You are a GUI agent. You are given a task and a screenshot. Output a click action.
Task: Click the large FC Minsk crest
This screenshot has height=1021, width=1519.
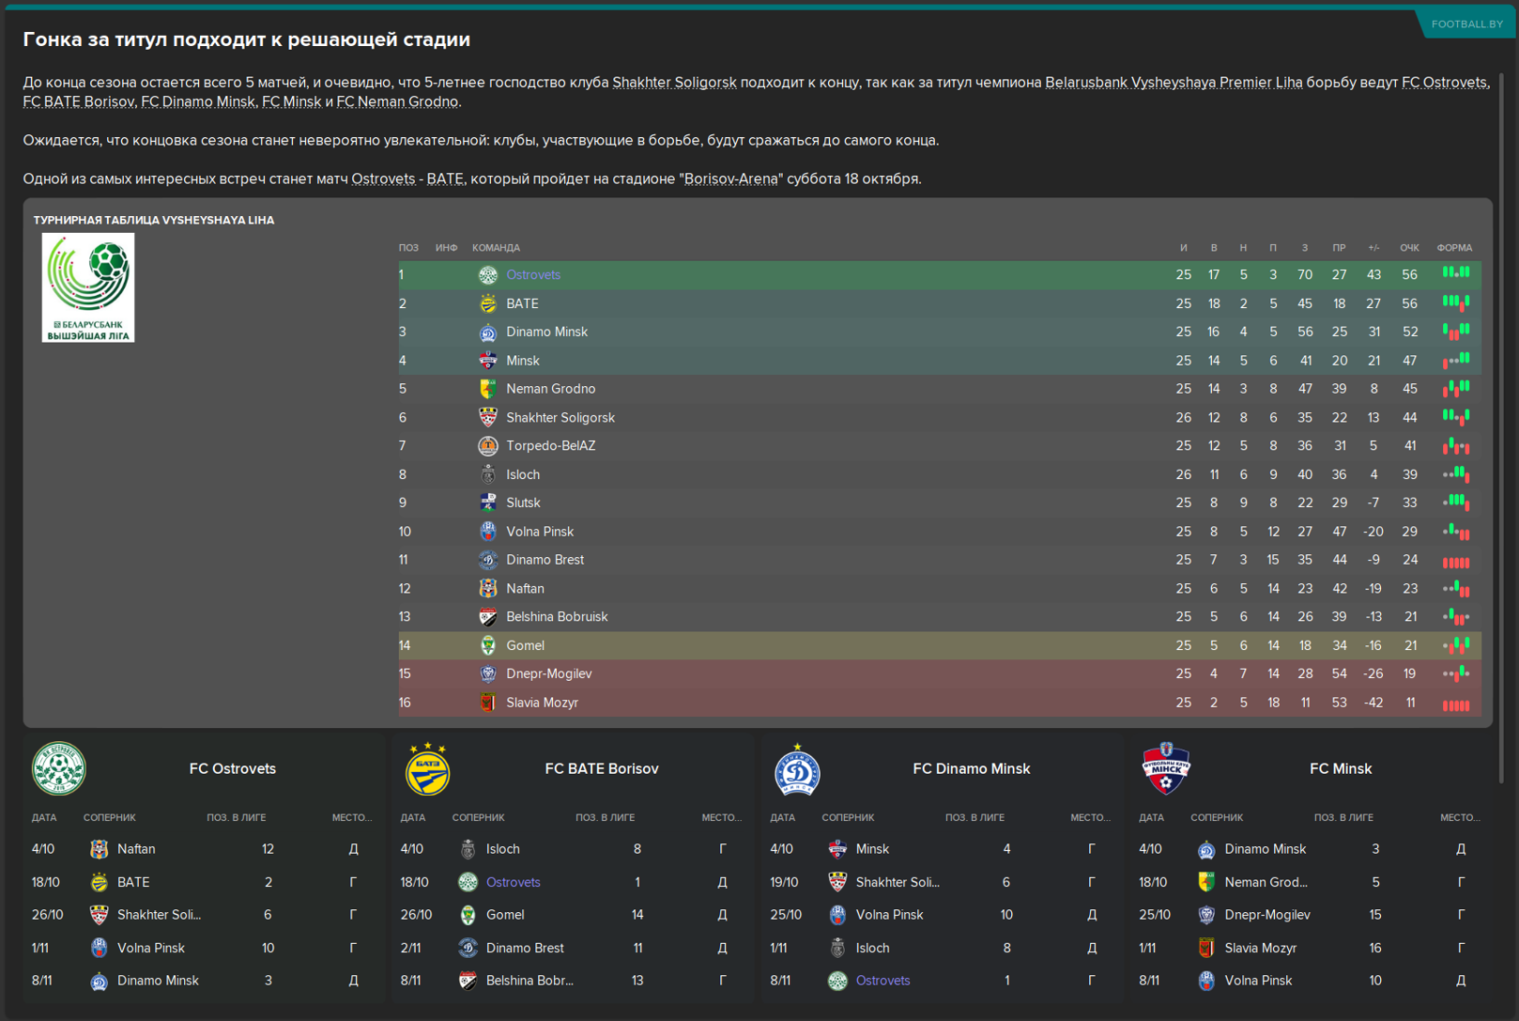tap(1166, 768)
